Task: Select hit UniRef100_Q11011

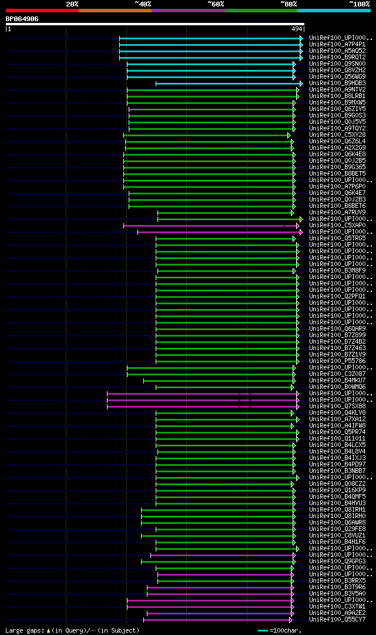Action: (x=337, y=439)
